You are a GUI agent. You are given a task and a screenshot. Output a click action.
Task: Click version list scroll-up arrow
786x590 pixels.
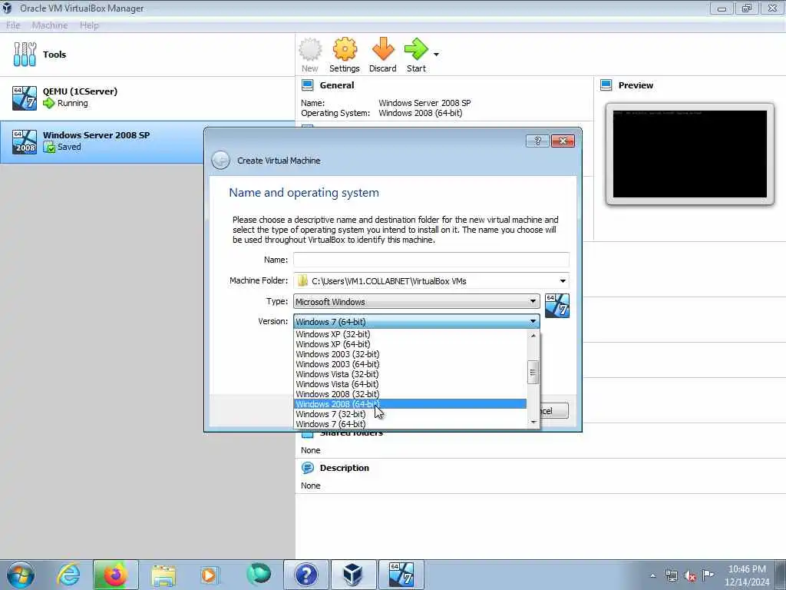click(533, 335)
